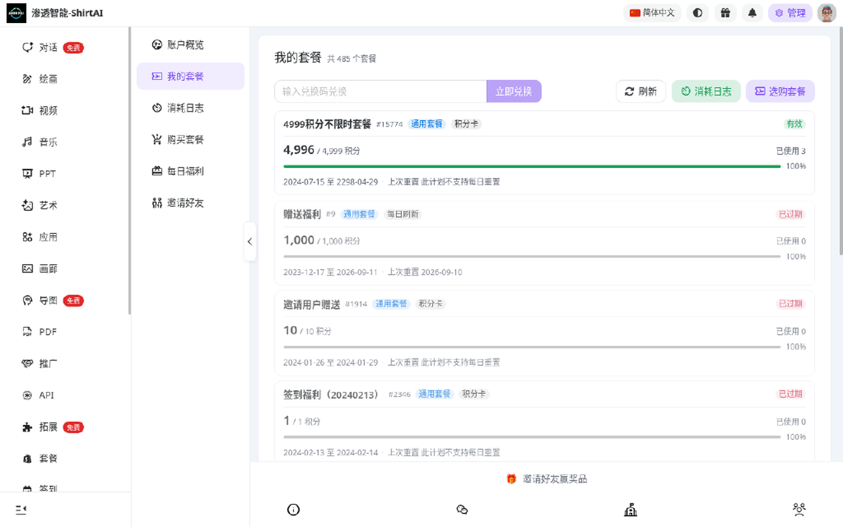Switch to 购买套餐 tab
Image resolution: width=843 pixels, height=527 pixels.
(x=190, y=140)
